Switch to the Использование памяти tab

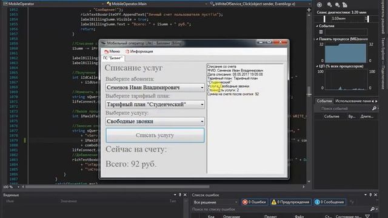(353, 101)
